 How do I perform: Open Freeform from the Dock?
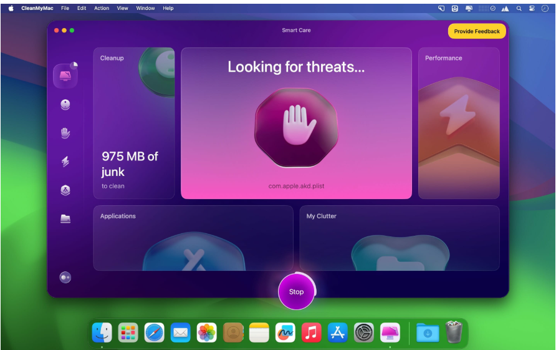coord(285,333)
